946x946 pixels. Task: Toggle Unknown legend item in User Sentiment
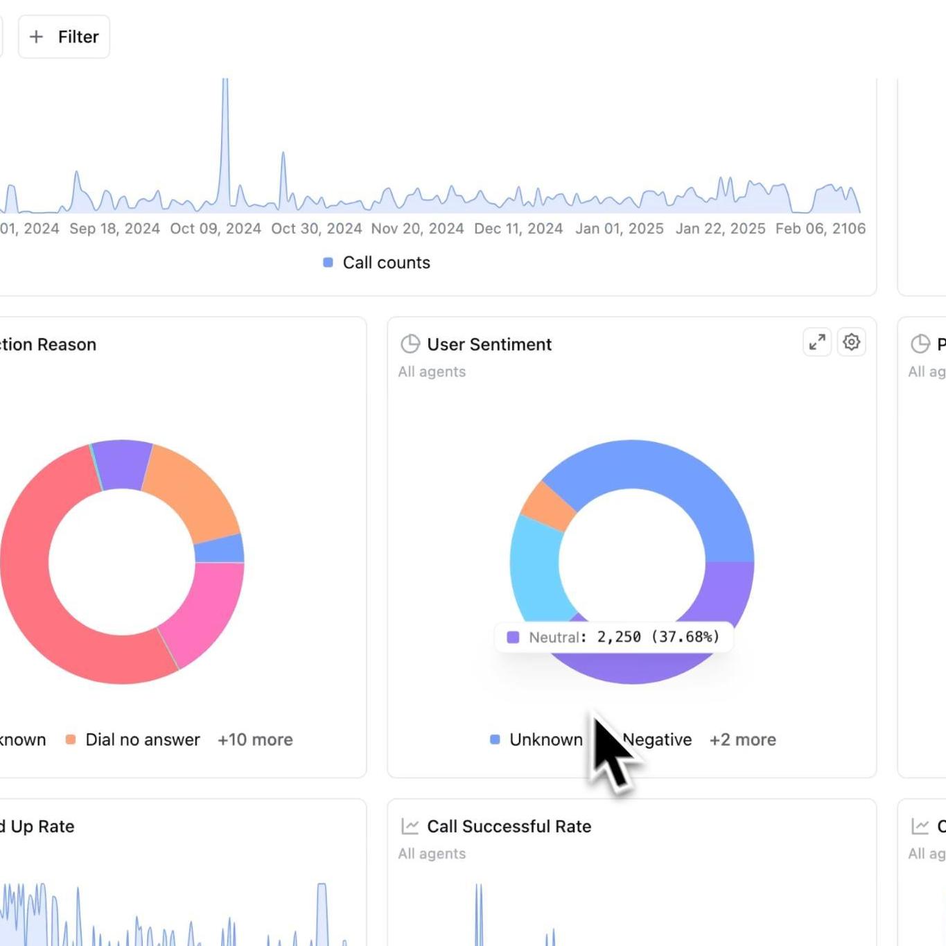click(536, 739)
